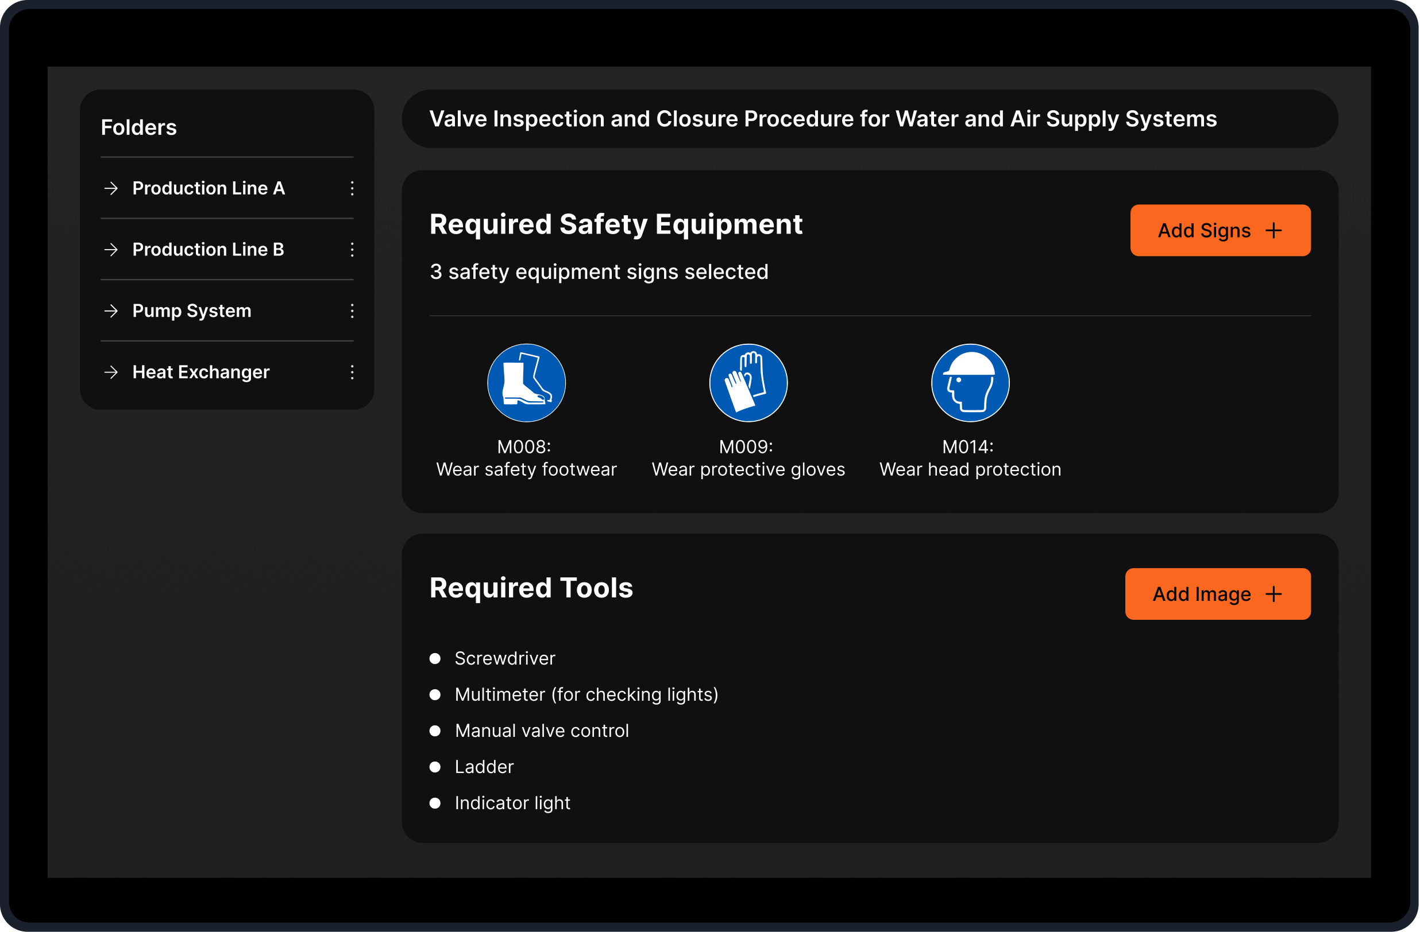Open three-dot menu for Production Line B

(352, 250)
